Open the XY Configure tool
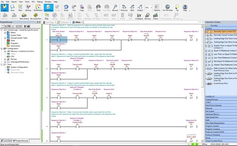This screenshot has height=146, width=237. (139, 17)
